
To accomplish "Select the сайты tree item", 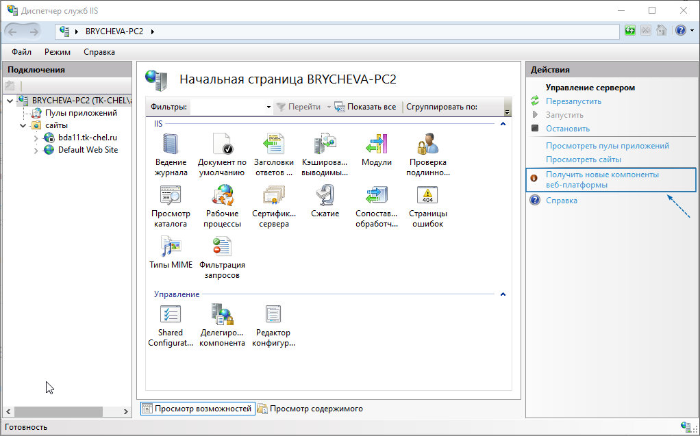I will pos(56,126).
